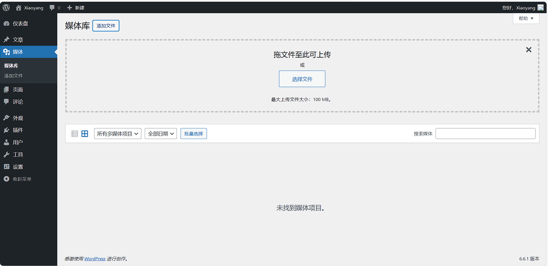This screenshot has height=266, width=548.
Task: Click the 您好, Xiaoyang account greeting
Action: [x=518, y=8]
